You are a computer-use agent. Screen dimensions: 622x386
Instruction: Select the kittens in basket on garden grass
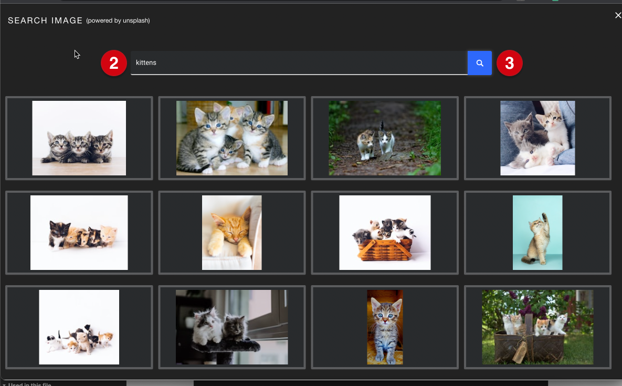[537, 327]
